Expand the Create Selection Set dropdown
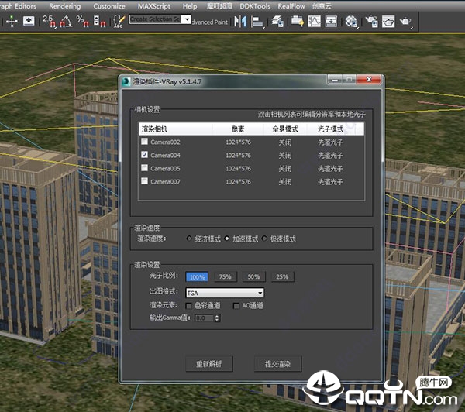Screen dimensions: 465x412 186,19
